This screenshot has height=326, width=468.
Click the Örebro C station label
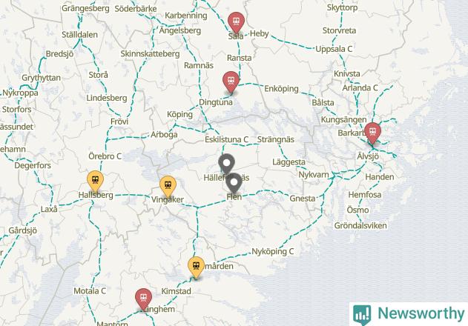click(105, 156)
